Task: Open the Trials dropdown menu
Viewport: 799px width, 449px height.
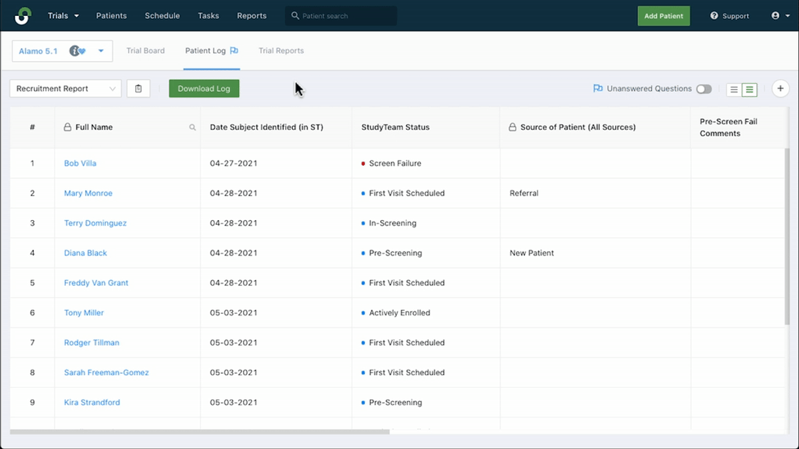Action: click(x=63, y=15)
